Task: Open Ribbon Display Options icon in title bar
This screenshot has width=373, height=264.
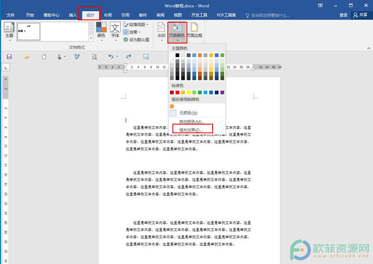Action: (x=320, y=5)
